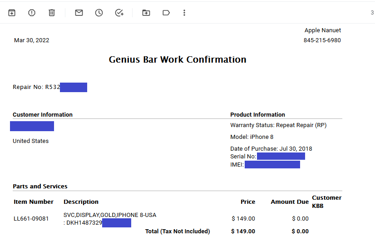Click the bold total amount due $ 0.00
The image size is (375, 241).
click(300, 231)
